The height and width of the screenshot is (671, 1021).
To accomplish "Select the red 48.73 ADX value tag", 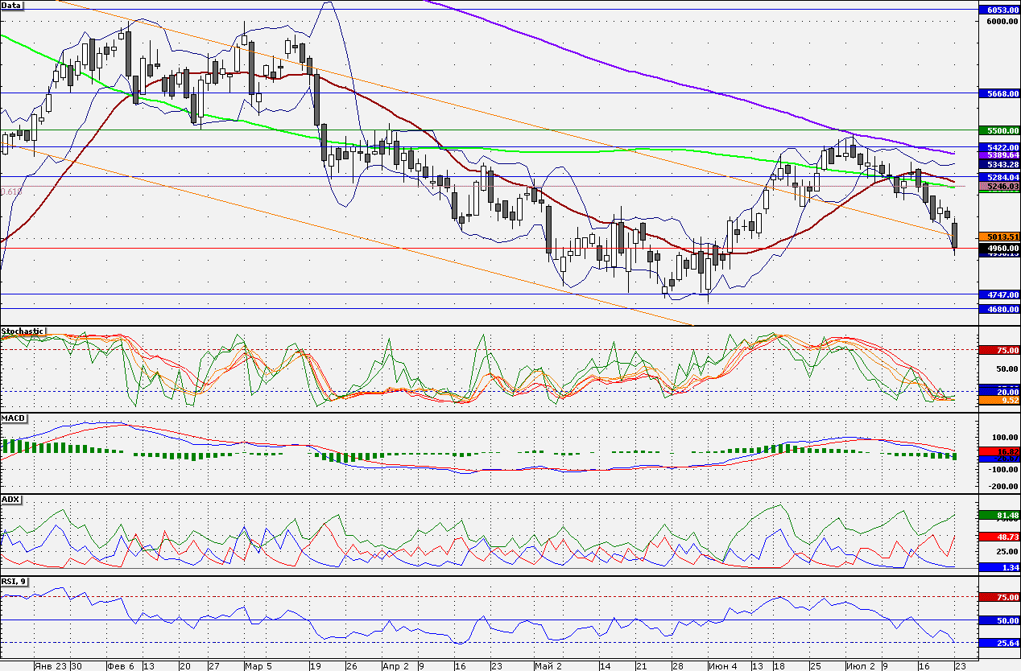I will [999, 536].
